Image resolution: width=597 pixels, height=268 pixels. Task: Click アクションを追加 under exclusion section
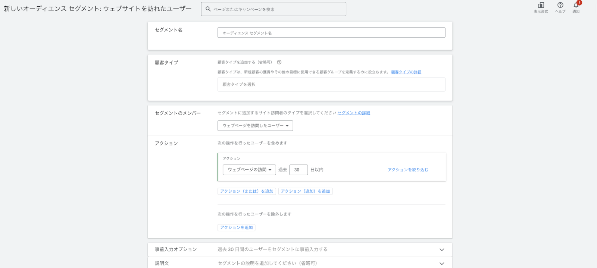tap(236, 227)
